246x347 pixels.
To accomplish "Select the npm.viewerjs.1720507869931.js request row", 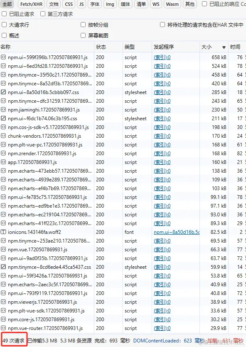I will (x=123, y=302).
